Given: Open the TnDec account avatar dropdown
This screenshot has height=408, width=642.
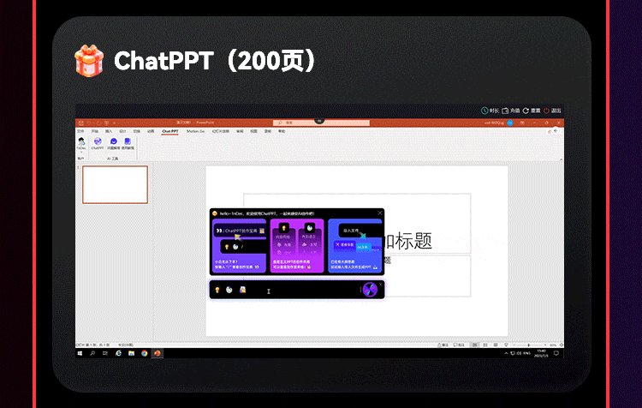Looking at the screenshot, I should pyautogui.click(x=81, y=144).
